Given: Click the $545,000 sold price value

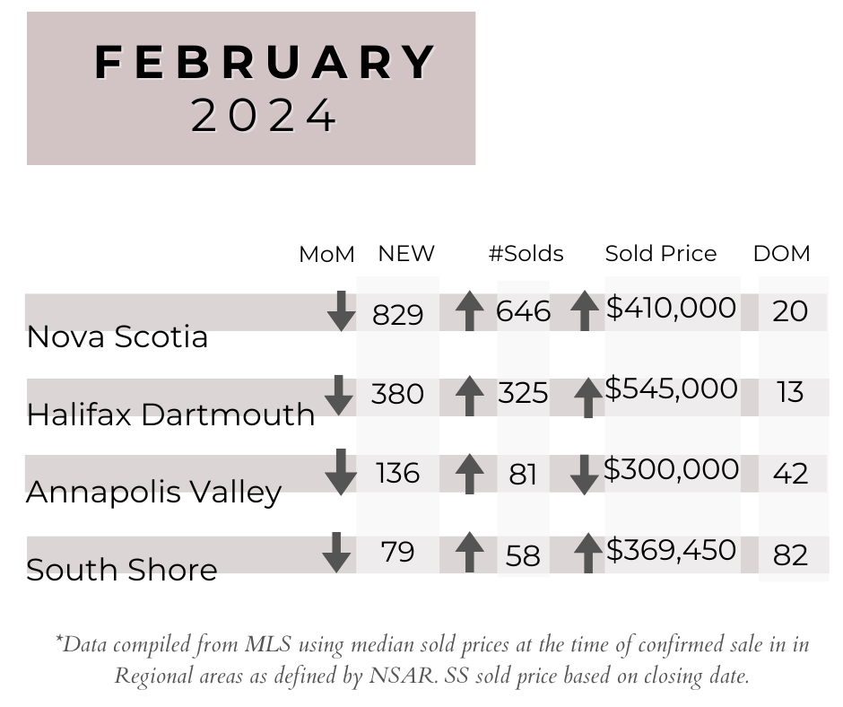Looking at the screenshot, I should [671, 388].
